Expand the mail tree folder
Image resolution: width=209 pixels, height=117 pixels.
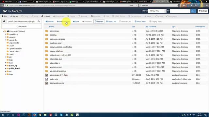pos(6,63)
